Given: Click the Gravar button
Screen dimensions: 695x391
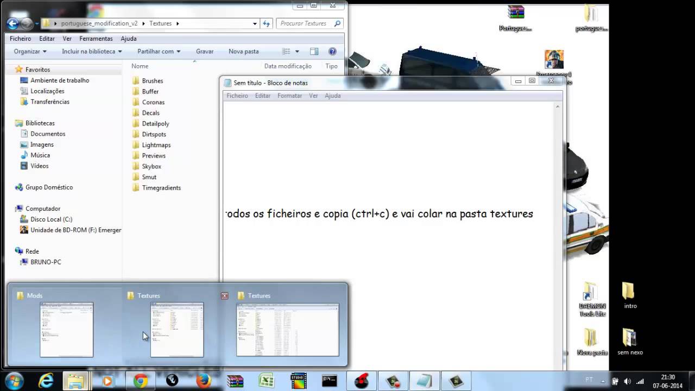Looking at the screenshot, I should click(205, 52).
